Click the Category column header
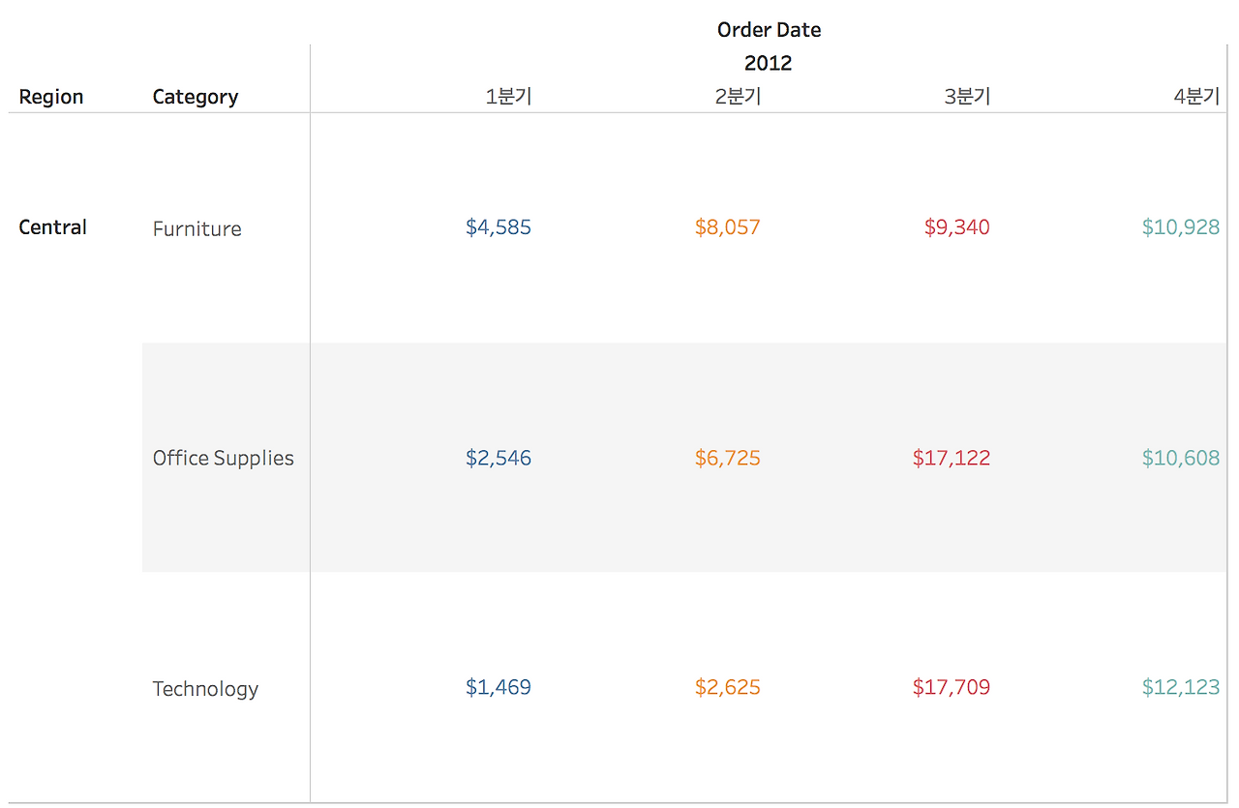1239x808 pixels. point(196,97)
